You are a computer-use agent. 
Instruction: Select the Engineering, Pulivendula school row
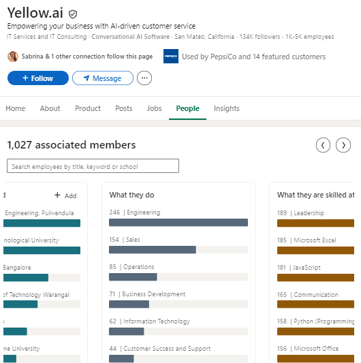pyautogui.click(x=42, y=218)
